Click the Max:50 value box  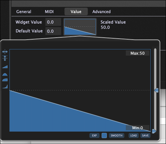[138, 53]
